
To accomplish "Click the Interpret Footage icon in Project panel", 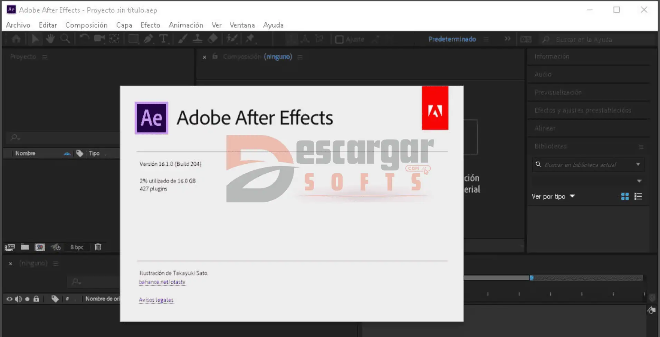I will pos(10,247).
